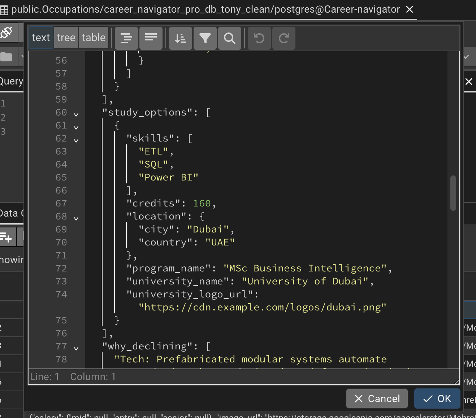
Task: Switch JSON editor to tree mode
Action: (66, 38)
